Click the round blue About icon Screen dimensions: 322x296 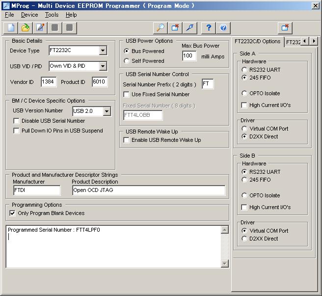(x=224, y=27)
